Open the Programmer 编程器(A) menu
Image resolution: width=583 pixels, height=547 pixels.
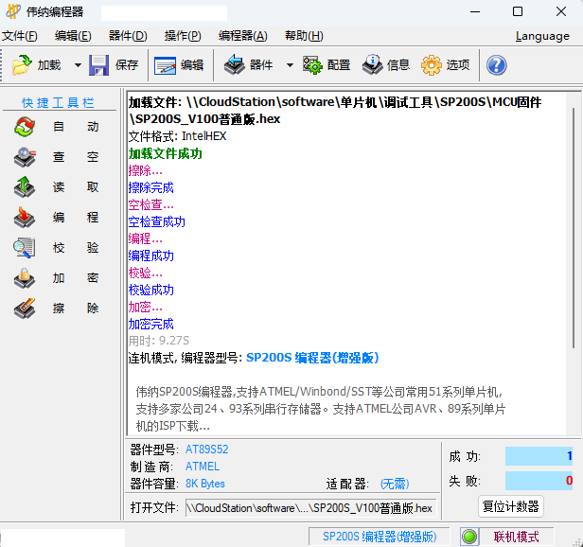(243, 36)
